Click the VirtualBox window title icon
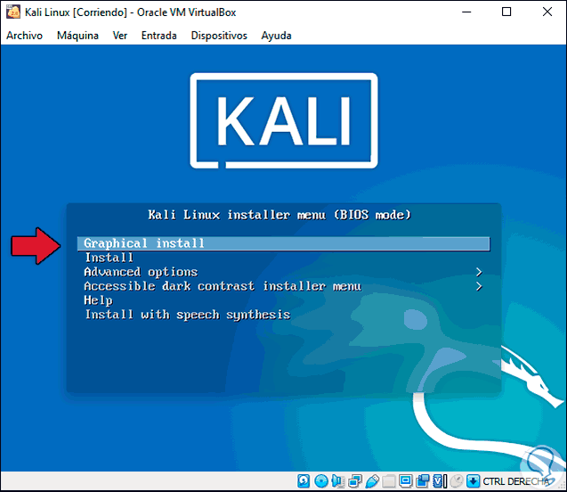This screenshot has width=567, height=492. (x=13, y=12)
